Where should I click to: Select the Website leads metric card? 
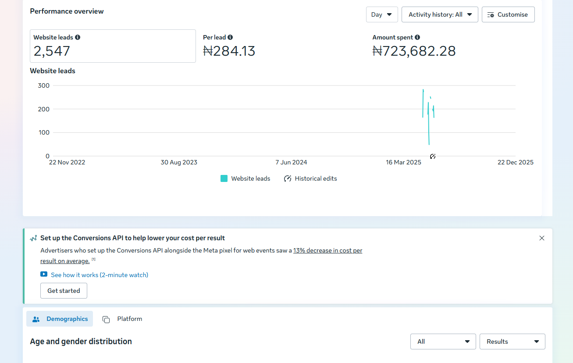pyautogui.click(x=113, y=46)
